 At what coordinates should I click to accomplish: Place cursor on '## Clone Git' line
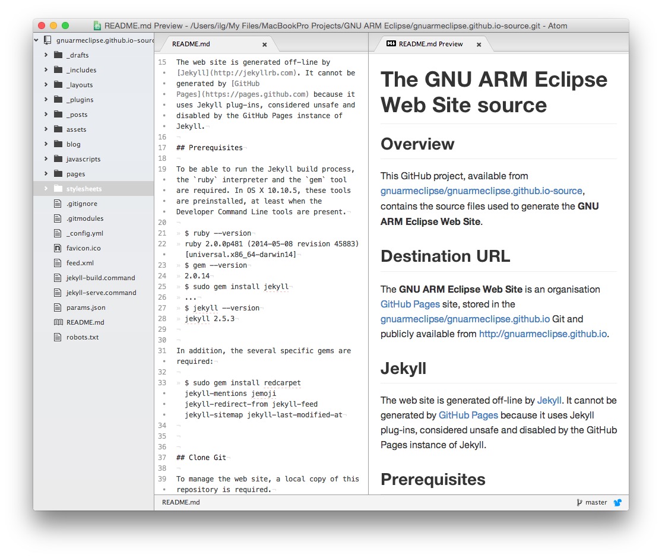coord(201,458)
